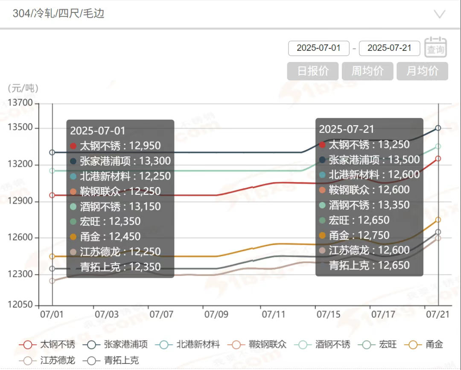
Task: Click the 07/03 x-axis label
Action: coord(107,314)
